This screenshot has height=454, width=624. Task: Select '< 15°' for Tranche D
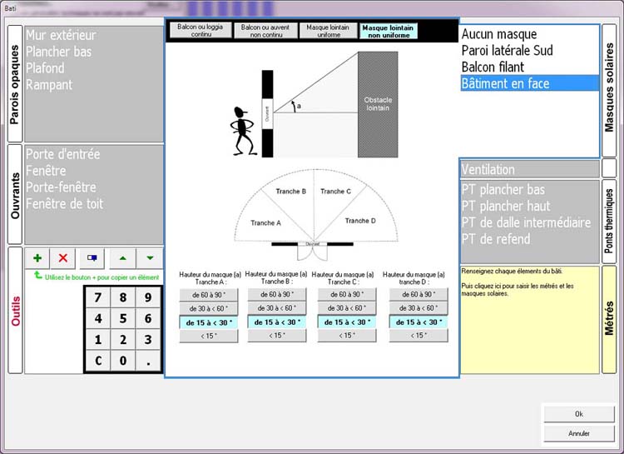pyautogui.click(x=418, y=336)
